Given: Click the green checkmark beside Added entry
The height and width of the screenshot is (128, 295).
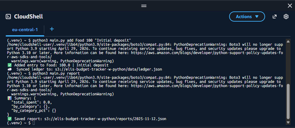Looking at the screenshot, I should click(9, 65).
